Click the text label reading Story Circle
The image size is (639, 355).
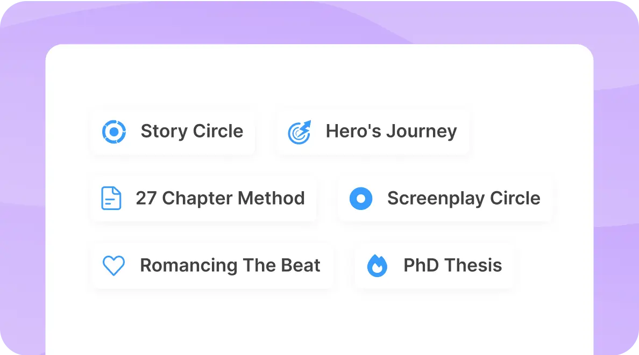(x=192, y=131)
